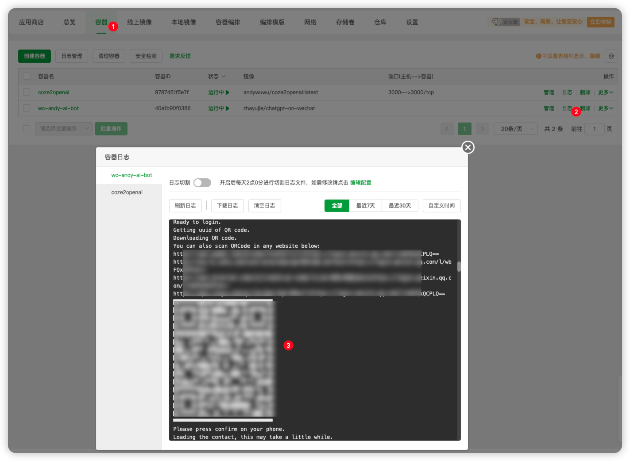Check the coze2openai row checkbox

27,92
